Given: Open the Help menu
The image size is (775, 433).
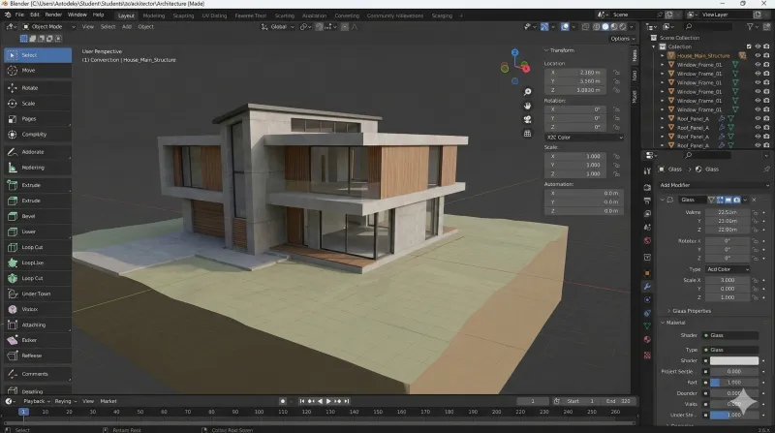Looking at the screenshot, I should (99, 15).
